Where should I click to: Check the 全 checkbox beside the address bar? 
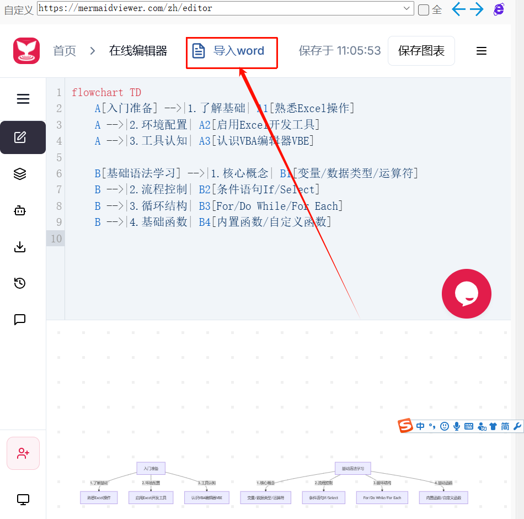coord(423,9)
